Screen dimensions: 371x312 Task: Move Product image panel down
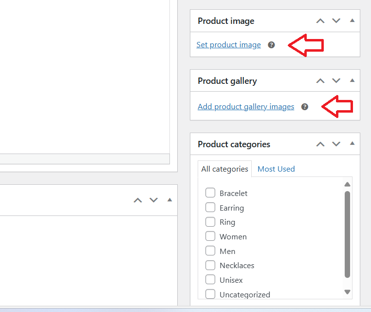point(336,21)
